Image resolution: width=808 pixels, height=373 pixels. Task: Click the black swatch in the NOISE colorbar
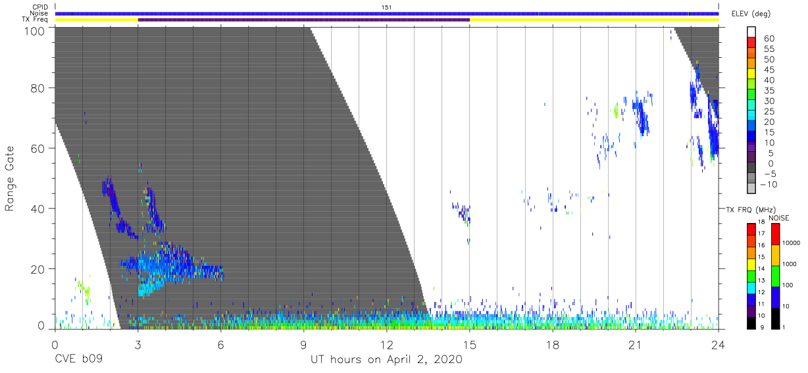pyautogui.click(x=776, y=318)
